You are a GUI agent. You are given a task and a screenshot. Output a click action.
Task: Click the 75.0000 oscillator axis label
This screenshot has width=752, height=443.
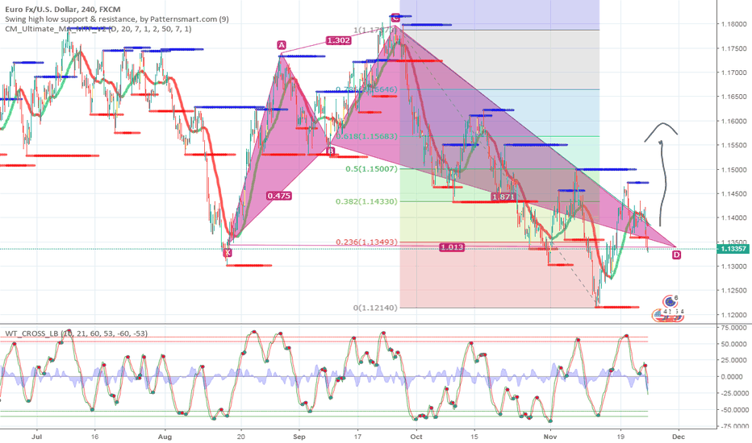[x=734, y=328]
